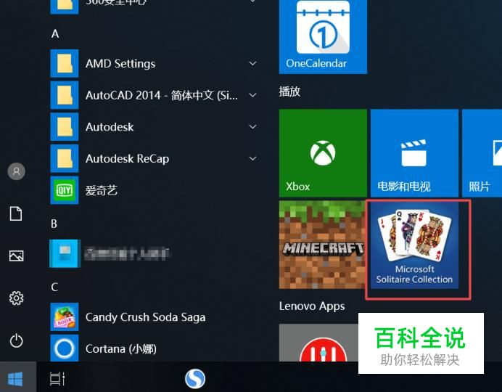Open Task View on the taskbar
The image size is (502, 392).
point(57,379)
